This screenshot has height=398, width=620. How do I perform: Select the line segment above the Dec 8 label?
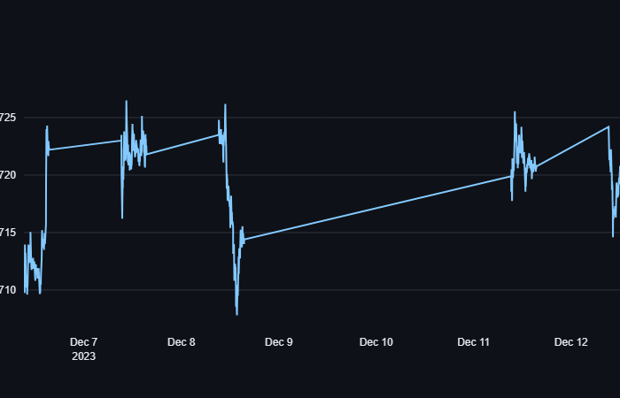click(182, 144)
